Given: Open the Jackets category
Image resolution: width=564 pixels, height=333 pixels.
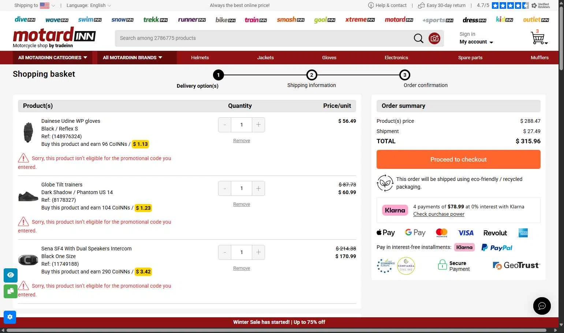Looking at the screenshot, I should (265, 58).
